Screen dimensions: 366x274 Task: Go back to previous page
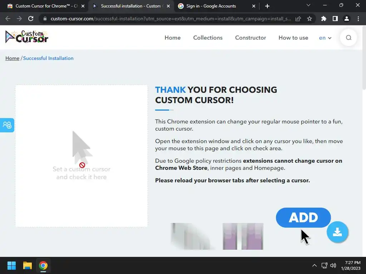click(x=8, y=19)
